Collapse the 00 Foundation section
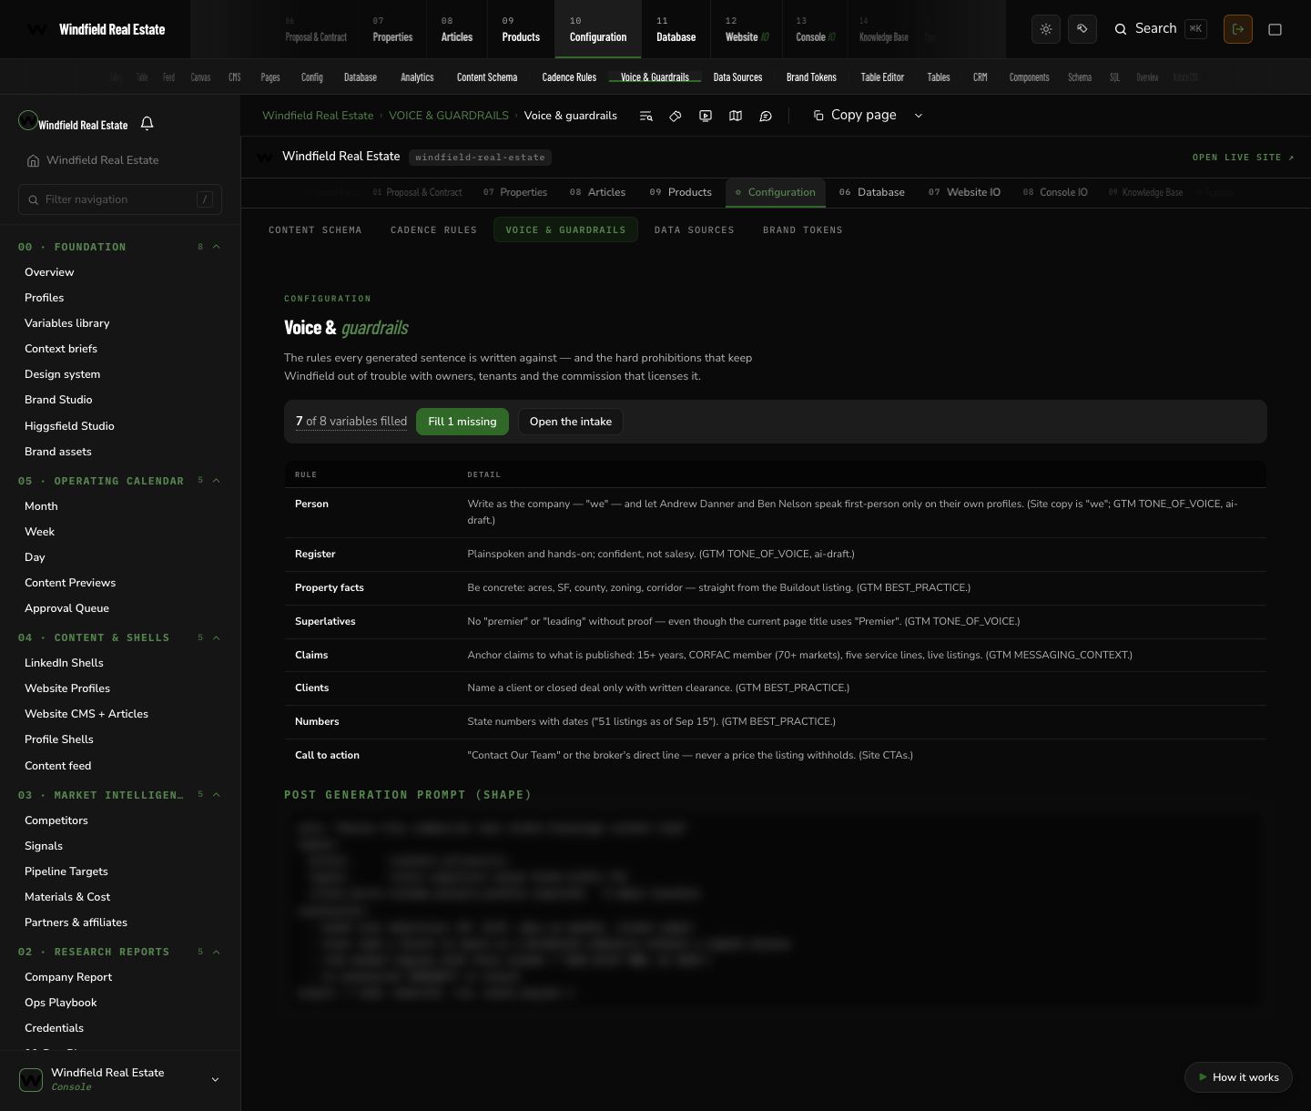The height and width of the screenshot is (1111, 1311). coord(217,247)
